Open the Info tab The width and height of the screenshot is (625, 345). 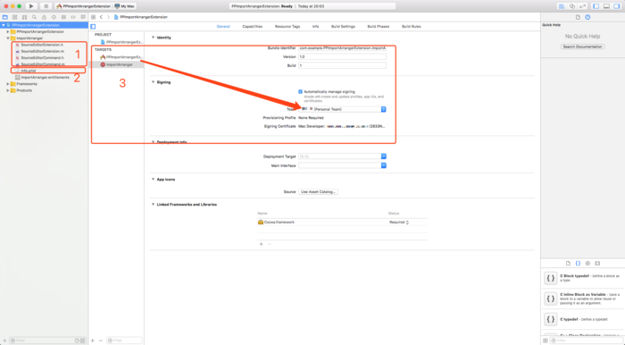[316, 27]
